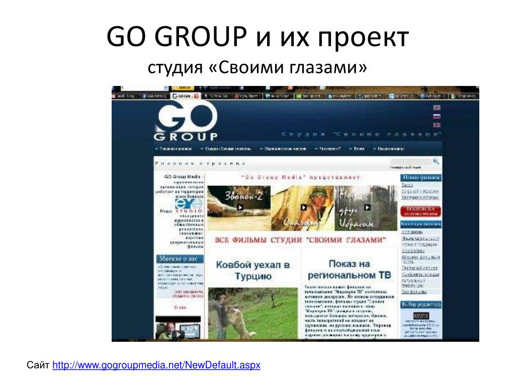Select the bottom flag language icon
Viewport: 515px width, 386px height.
(x=437, y=125)
